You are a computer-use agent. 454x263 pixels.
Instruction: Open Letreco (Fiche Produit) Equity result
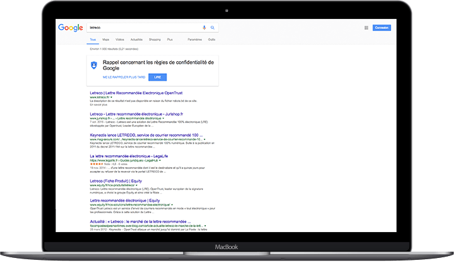pos(116,181)
